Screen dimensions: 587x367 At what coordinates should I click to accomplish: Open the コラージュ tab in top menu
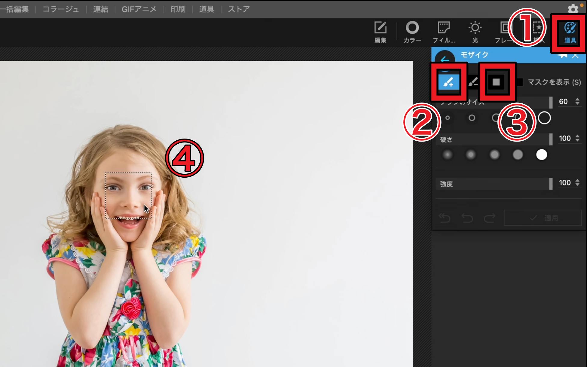(x=61, y=9)
